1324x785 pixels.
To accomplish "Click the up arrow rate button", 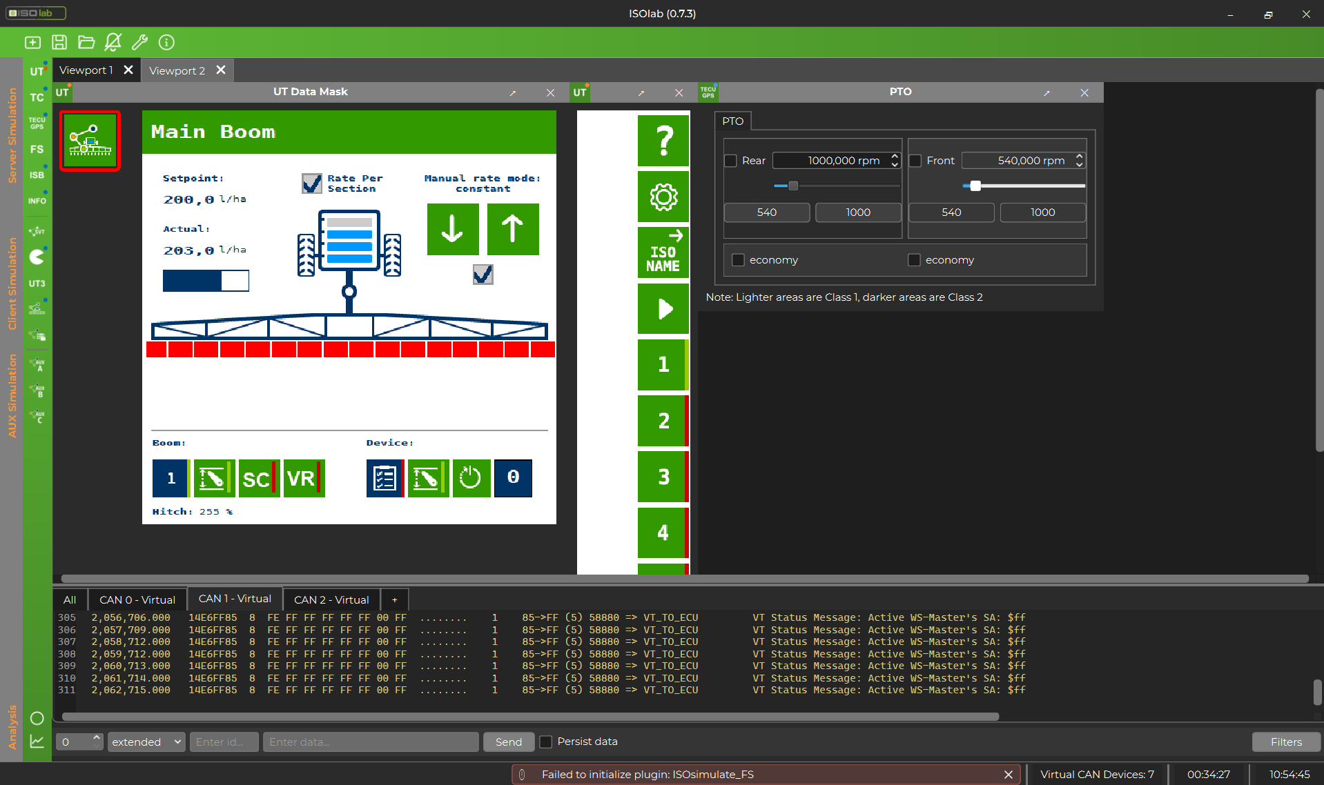I will pos(513,229).
